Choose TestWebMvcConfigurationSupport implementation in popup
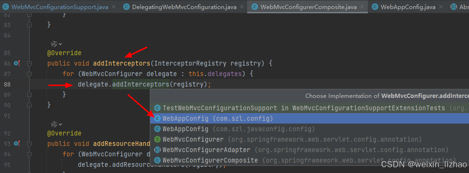469x173 pixels. (x=310, y=108)
